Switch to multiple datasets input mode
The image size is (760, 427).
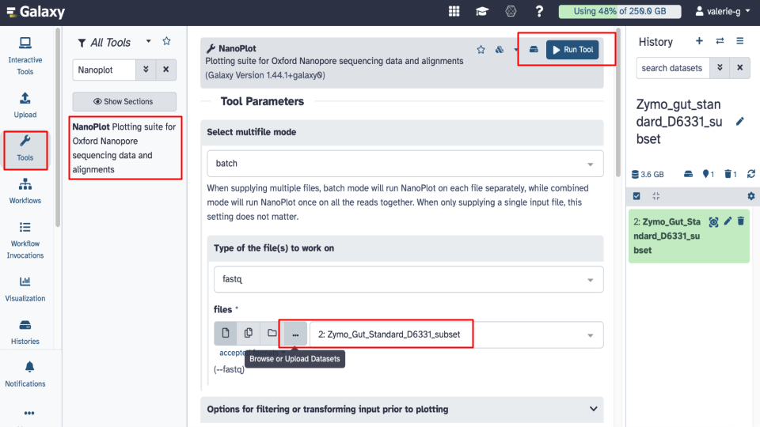[249, 334]
